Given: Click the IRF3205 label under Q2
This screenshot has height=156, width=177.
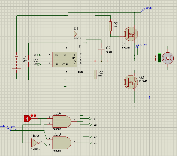Looking at the screenshot, I should click(143, 81).
